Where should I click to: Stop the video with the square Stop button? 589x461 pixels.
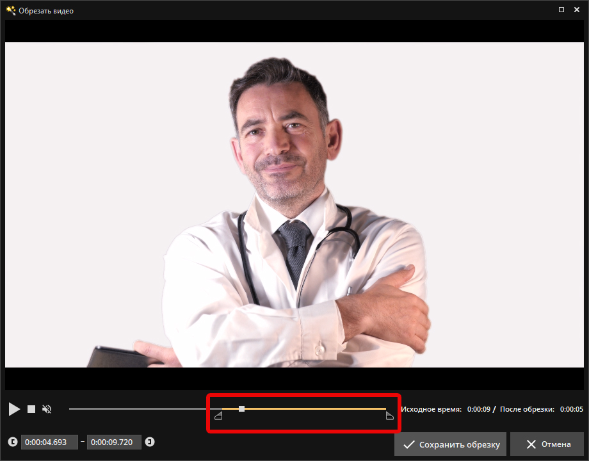click(31, 408)
